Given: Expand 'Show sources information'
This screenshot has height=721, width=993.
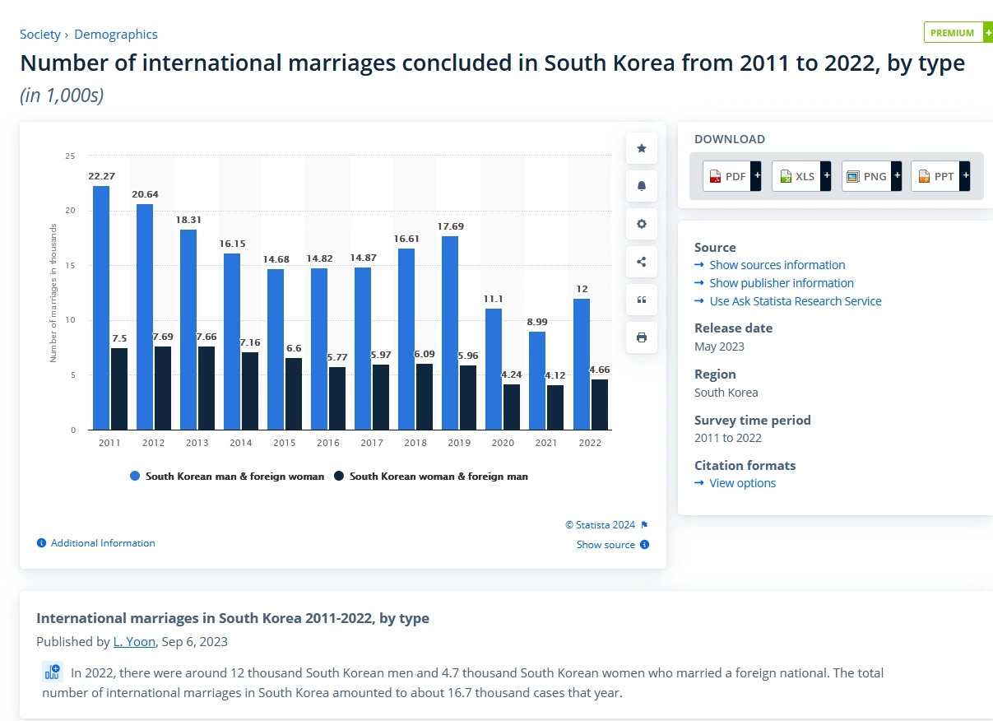Looking at the screenshot, I should point(777,265).
